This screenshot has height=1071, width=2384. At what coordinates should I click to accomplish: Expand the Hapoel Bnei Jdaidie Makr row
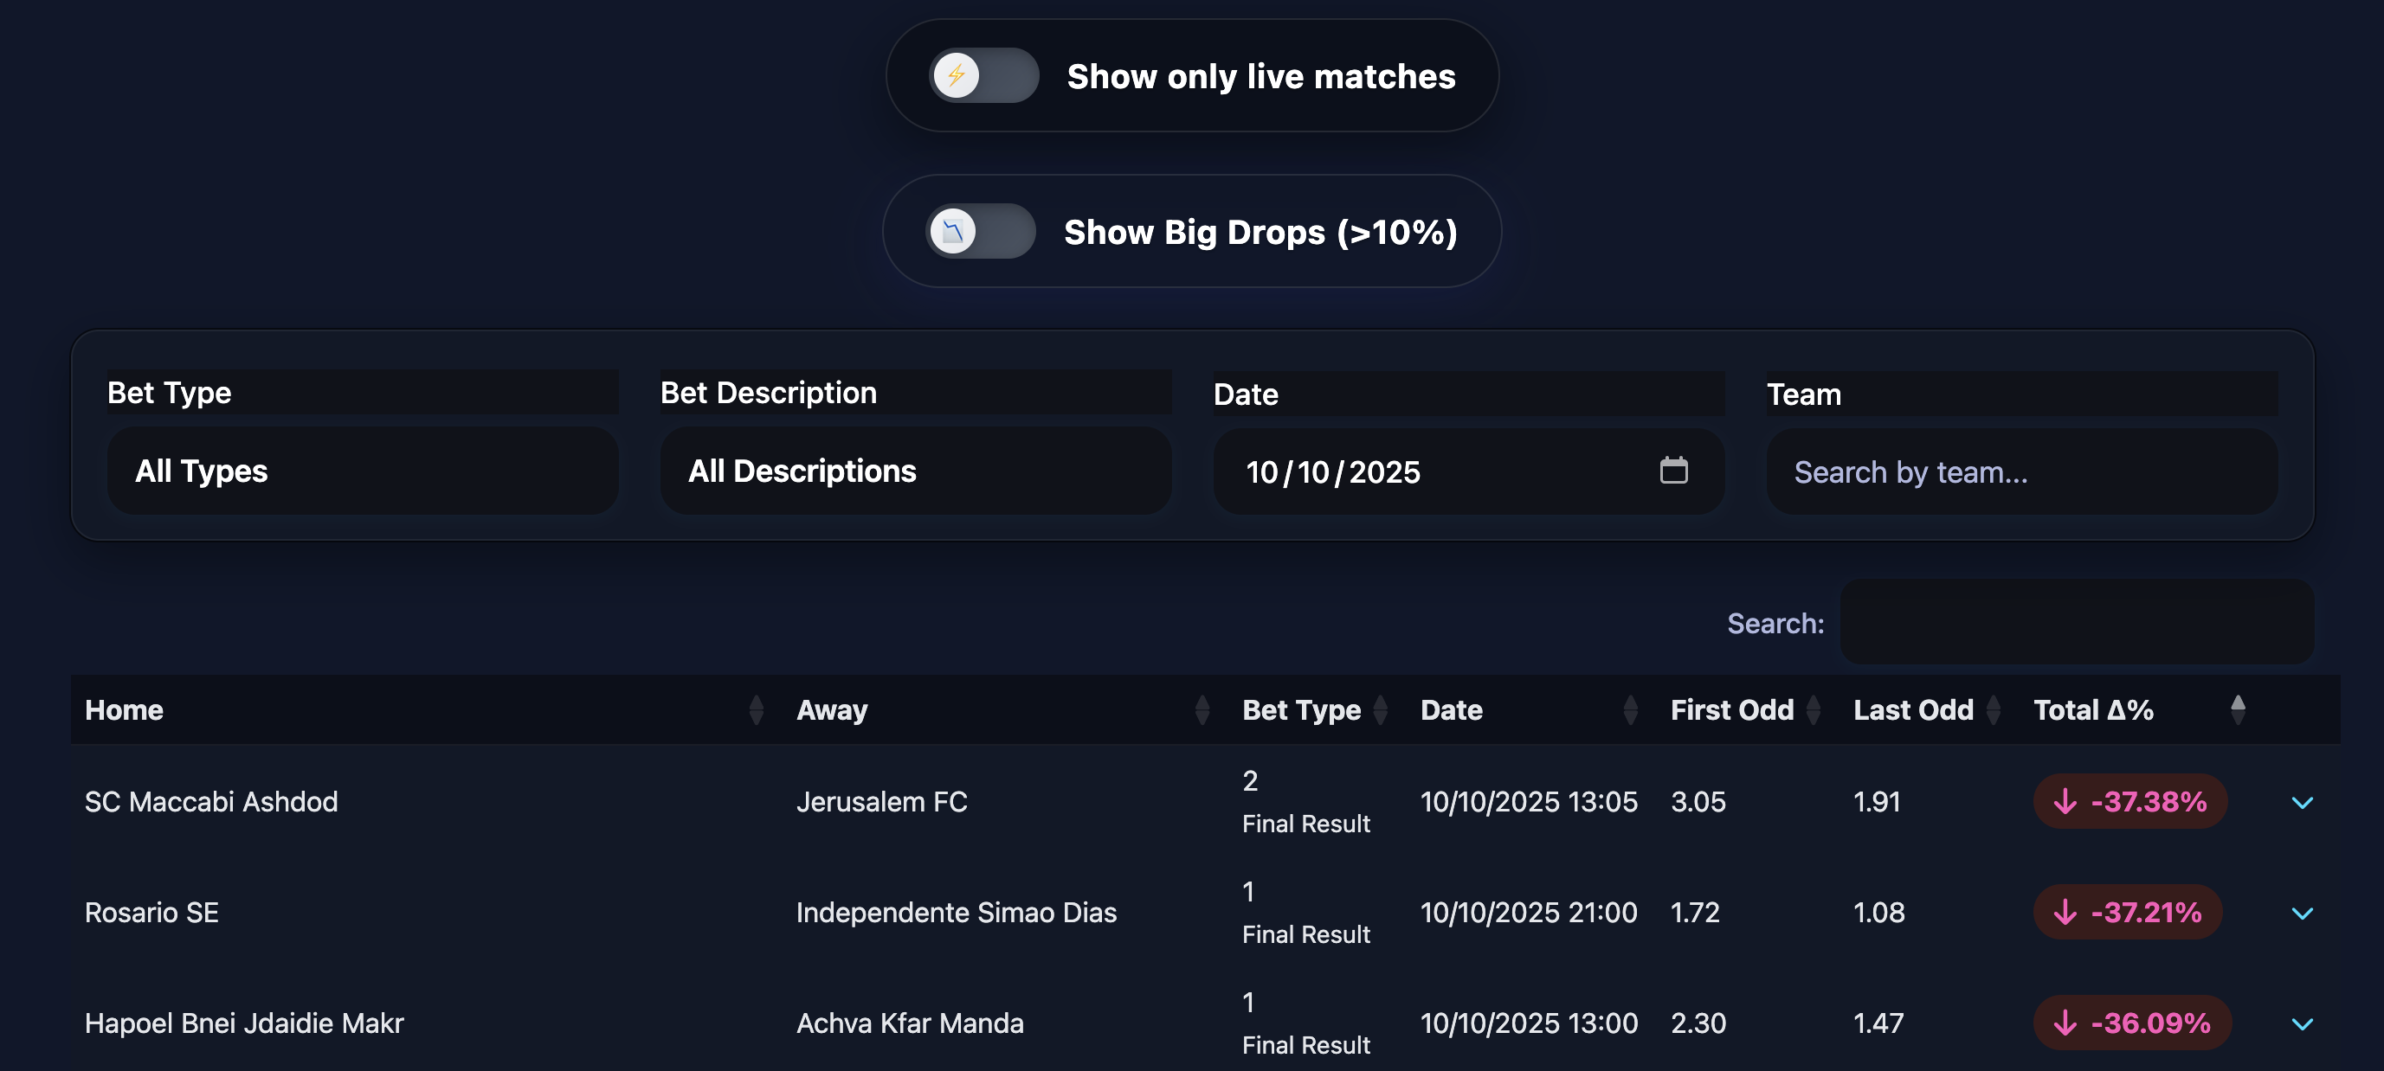(x=2303, y=1023)
